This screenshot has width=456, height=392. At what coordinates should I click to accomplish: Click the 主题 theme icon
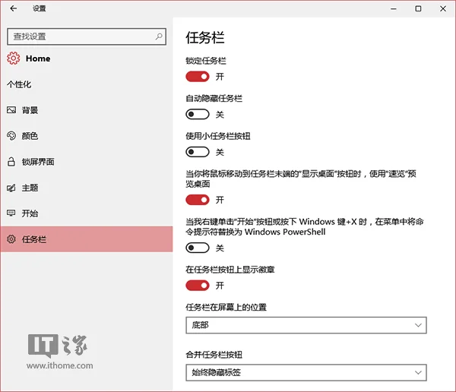tap(11, 188)
